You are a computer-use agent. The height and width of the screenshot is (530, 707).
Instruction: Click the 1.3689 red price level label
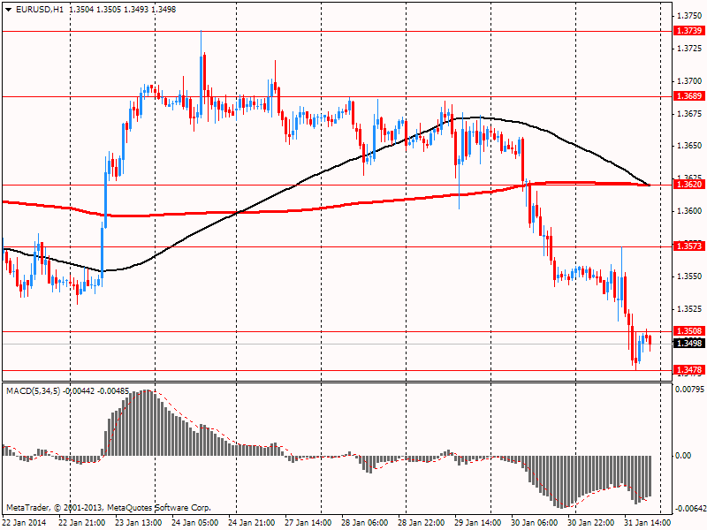pos(689,96)
